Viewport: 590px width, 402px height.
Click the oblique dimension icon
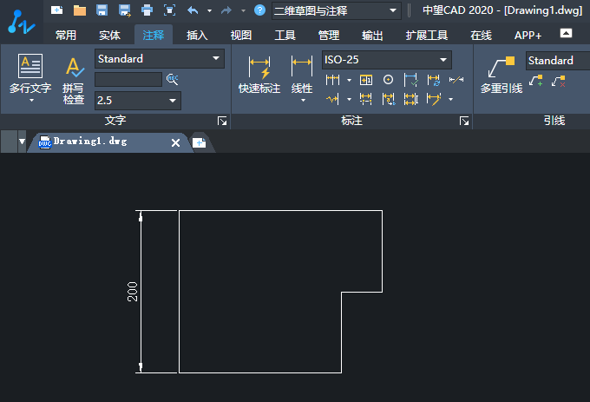(456, 80)
